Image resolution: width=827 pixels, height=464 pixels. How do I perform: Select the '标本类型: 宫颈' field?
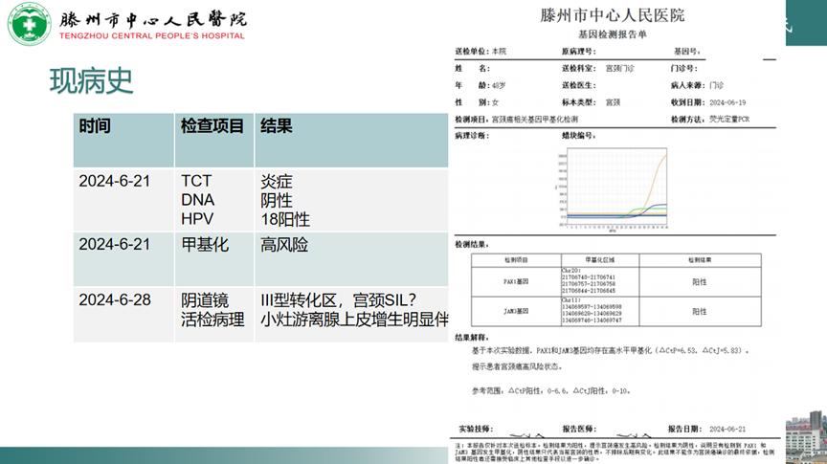point(592,102)
